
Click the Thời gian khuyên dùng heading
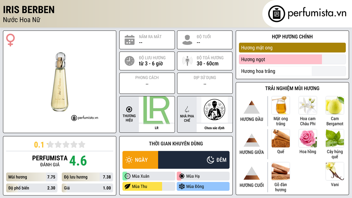pos(176,144)
